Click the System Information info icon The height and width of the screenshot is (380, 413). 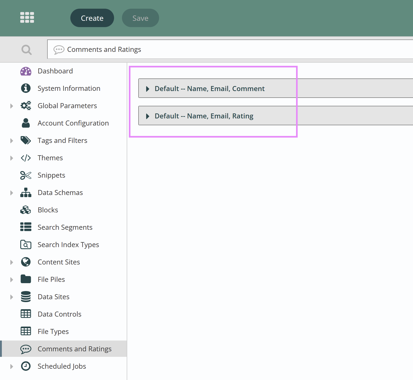point(26,88)
